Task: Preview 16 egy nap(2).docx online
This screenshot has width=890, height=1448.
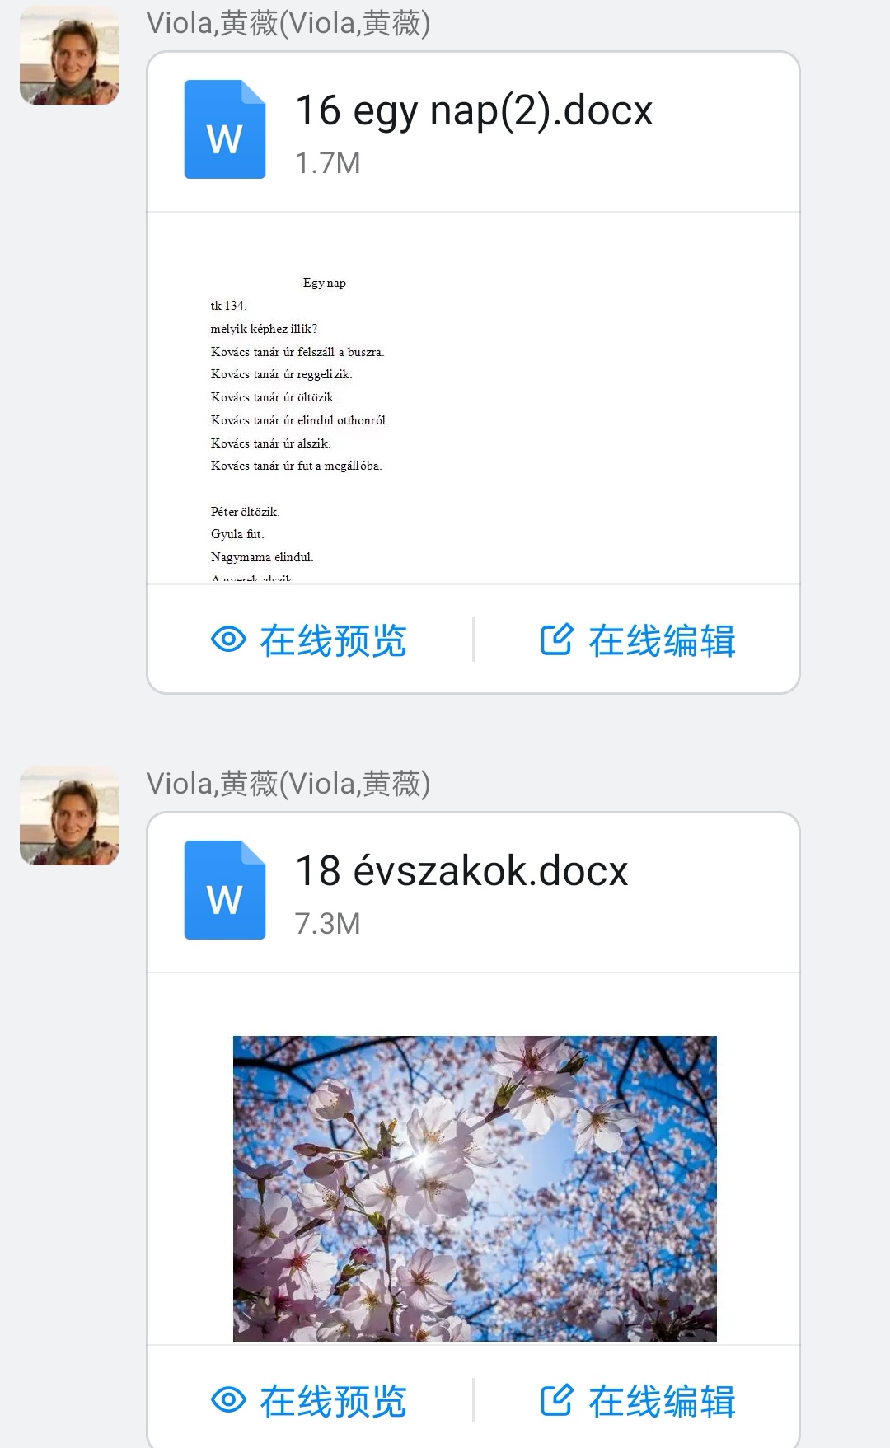Action: pos(309,640)
